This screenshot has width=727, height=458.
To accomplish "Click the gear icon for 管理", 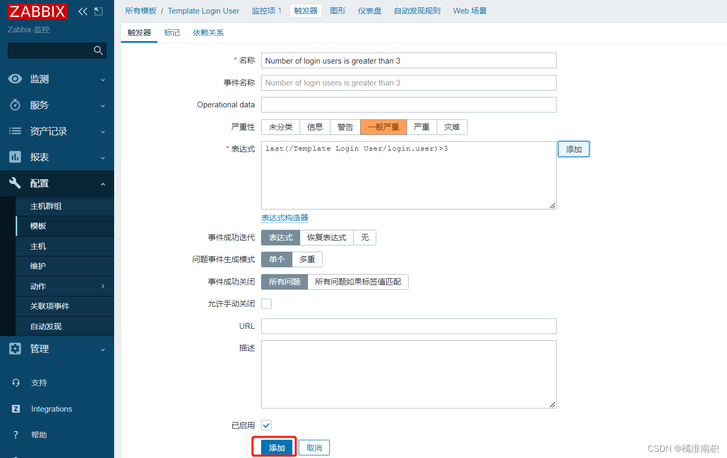I will tap(15, 349).
